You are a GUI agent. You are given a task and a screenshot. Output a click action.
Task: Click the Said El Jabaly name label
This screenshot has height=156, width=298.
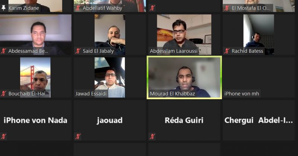coord(98,51)
